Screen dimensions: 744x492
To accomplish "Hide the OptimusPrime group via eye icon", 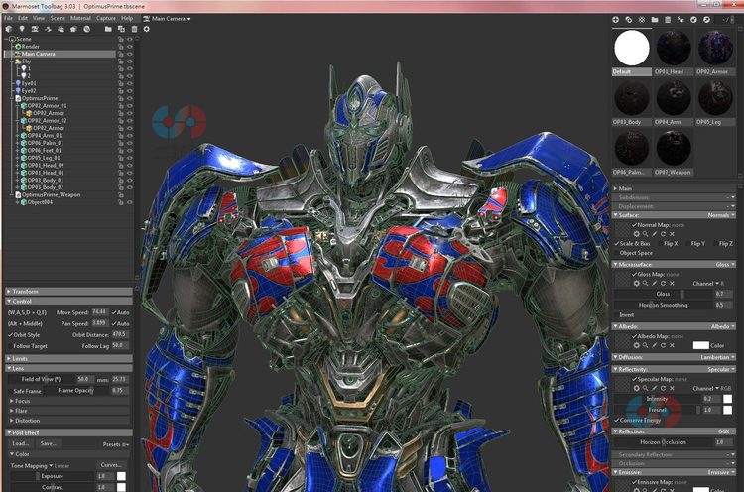I will click(130, 98).
